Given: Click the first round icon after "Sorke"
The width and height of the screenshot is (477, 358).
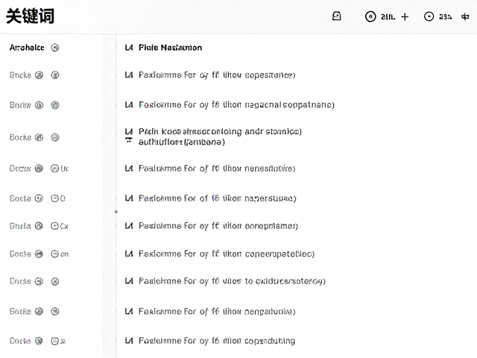Looking at the screenshot, I should point(39,311).
